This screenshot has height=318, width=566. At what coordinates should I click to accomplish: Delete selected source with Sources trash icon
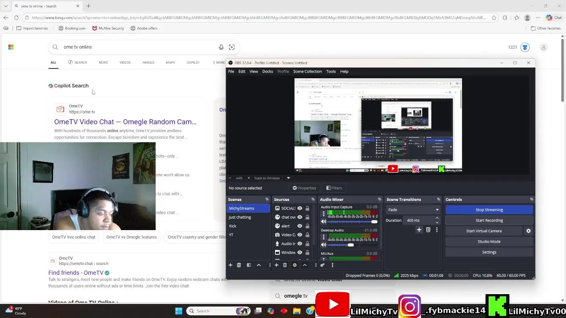pyautogui.click(x=285, y=265)
